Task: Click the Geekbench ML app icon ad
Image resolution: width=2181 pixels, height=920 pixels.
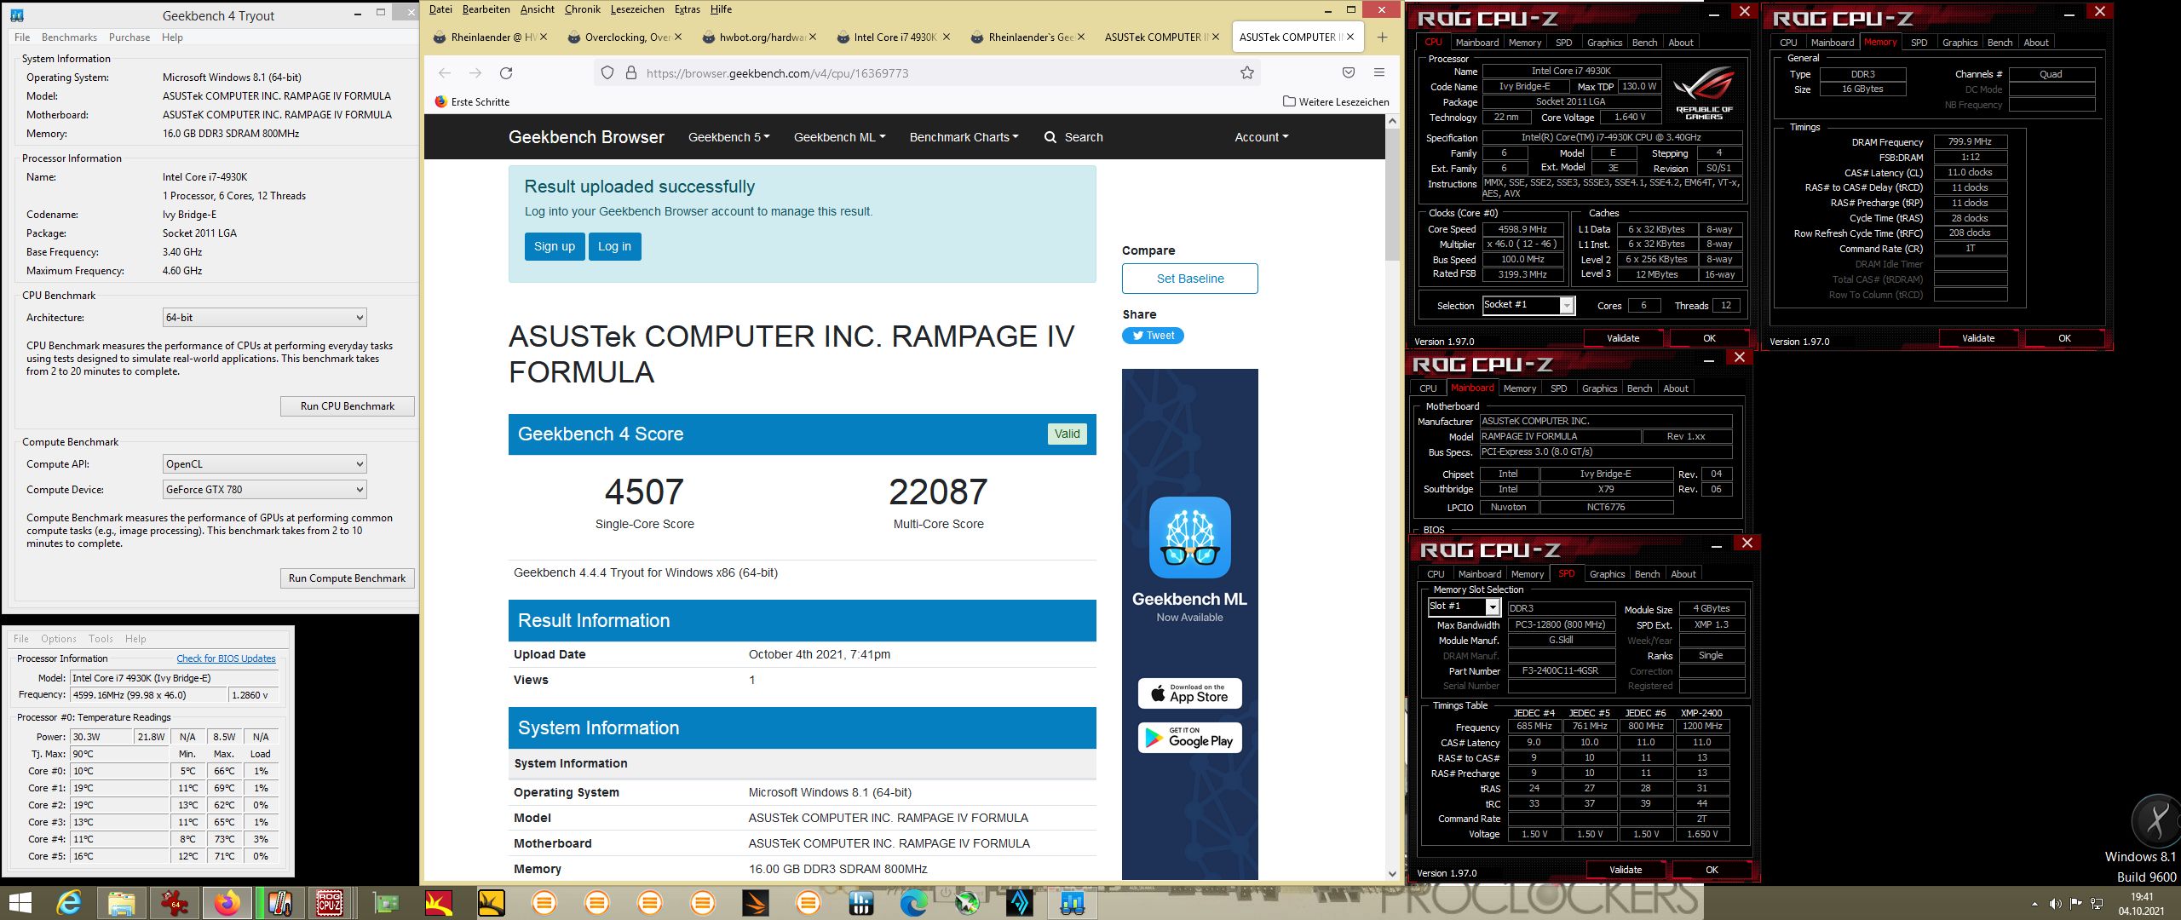Action: (1189, 538)
